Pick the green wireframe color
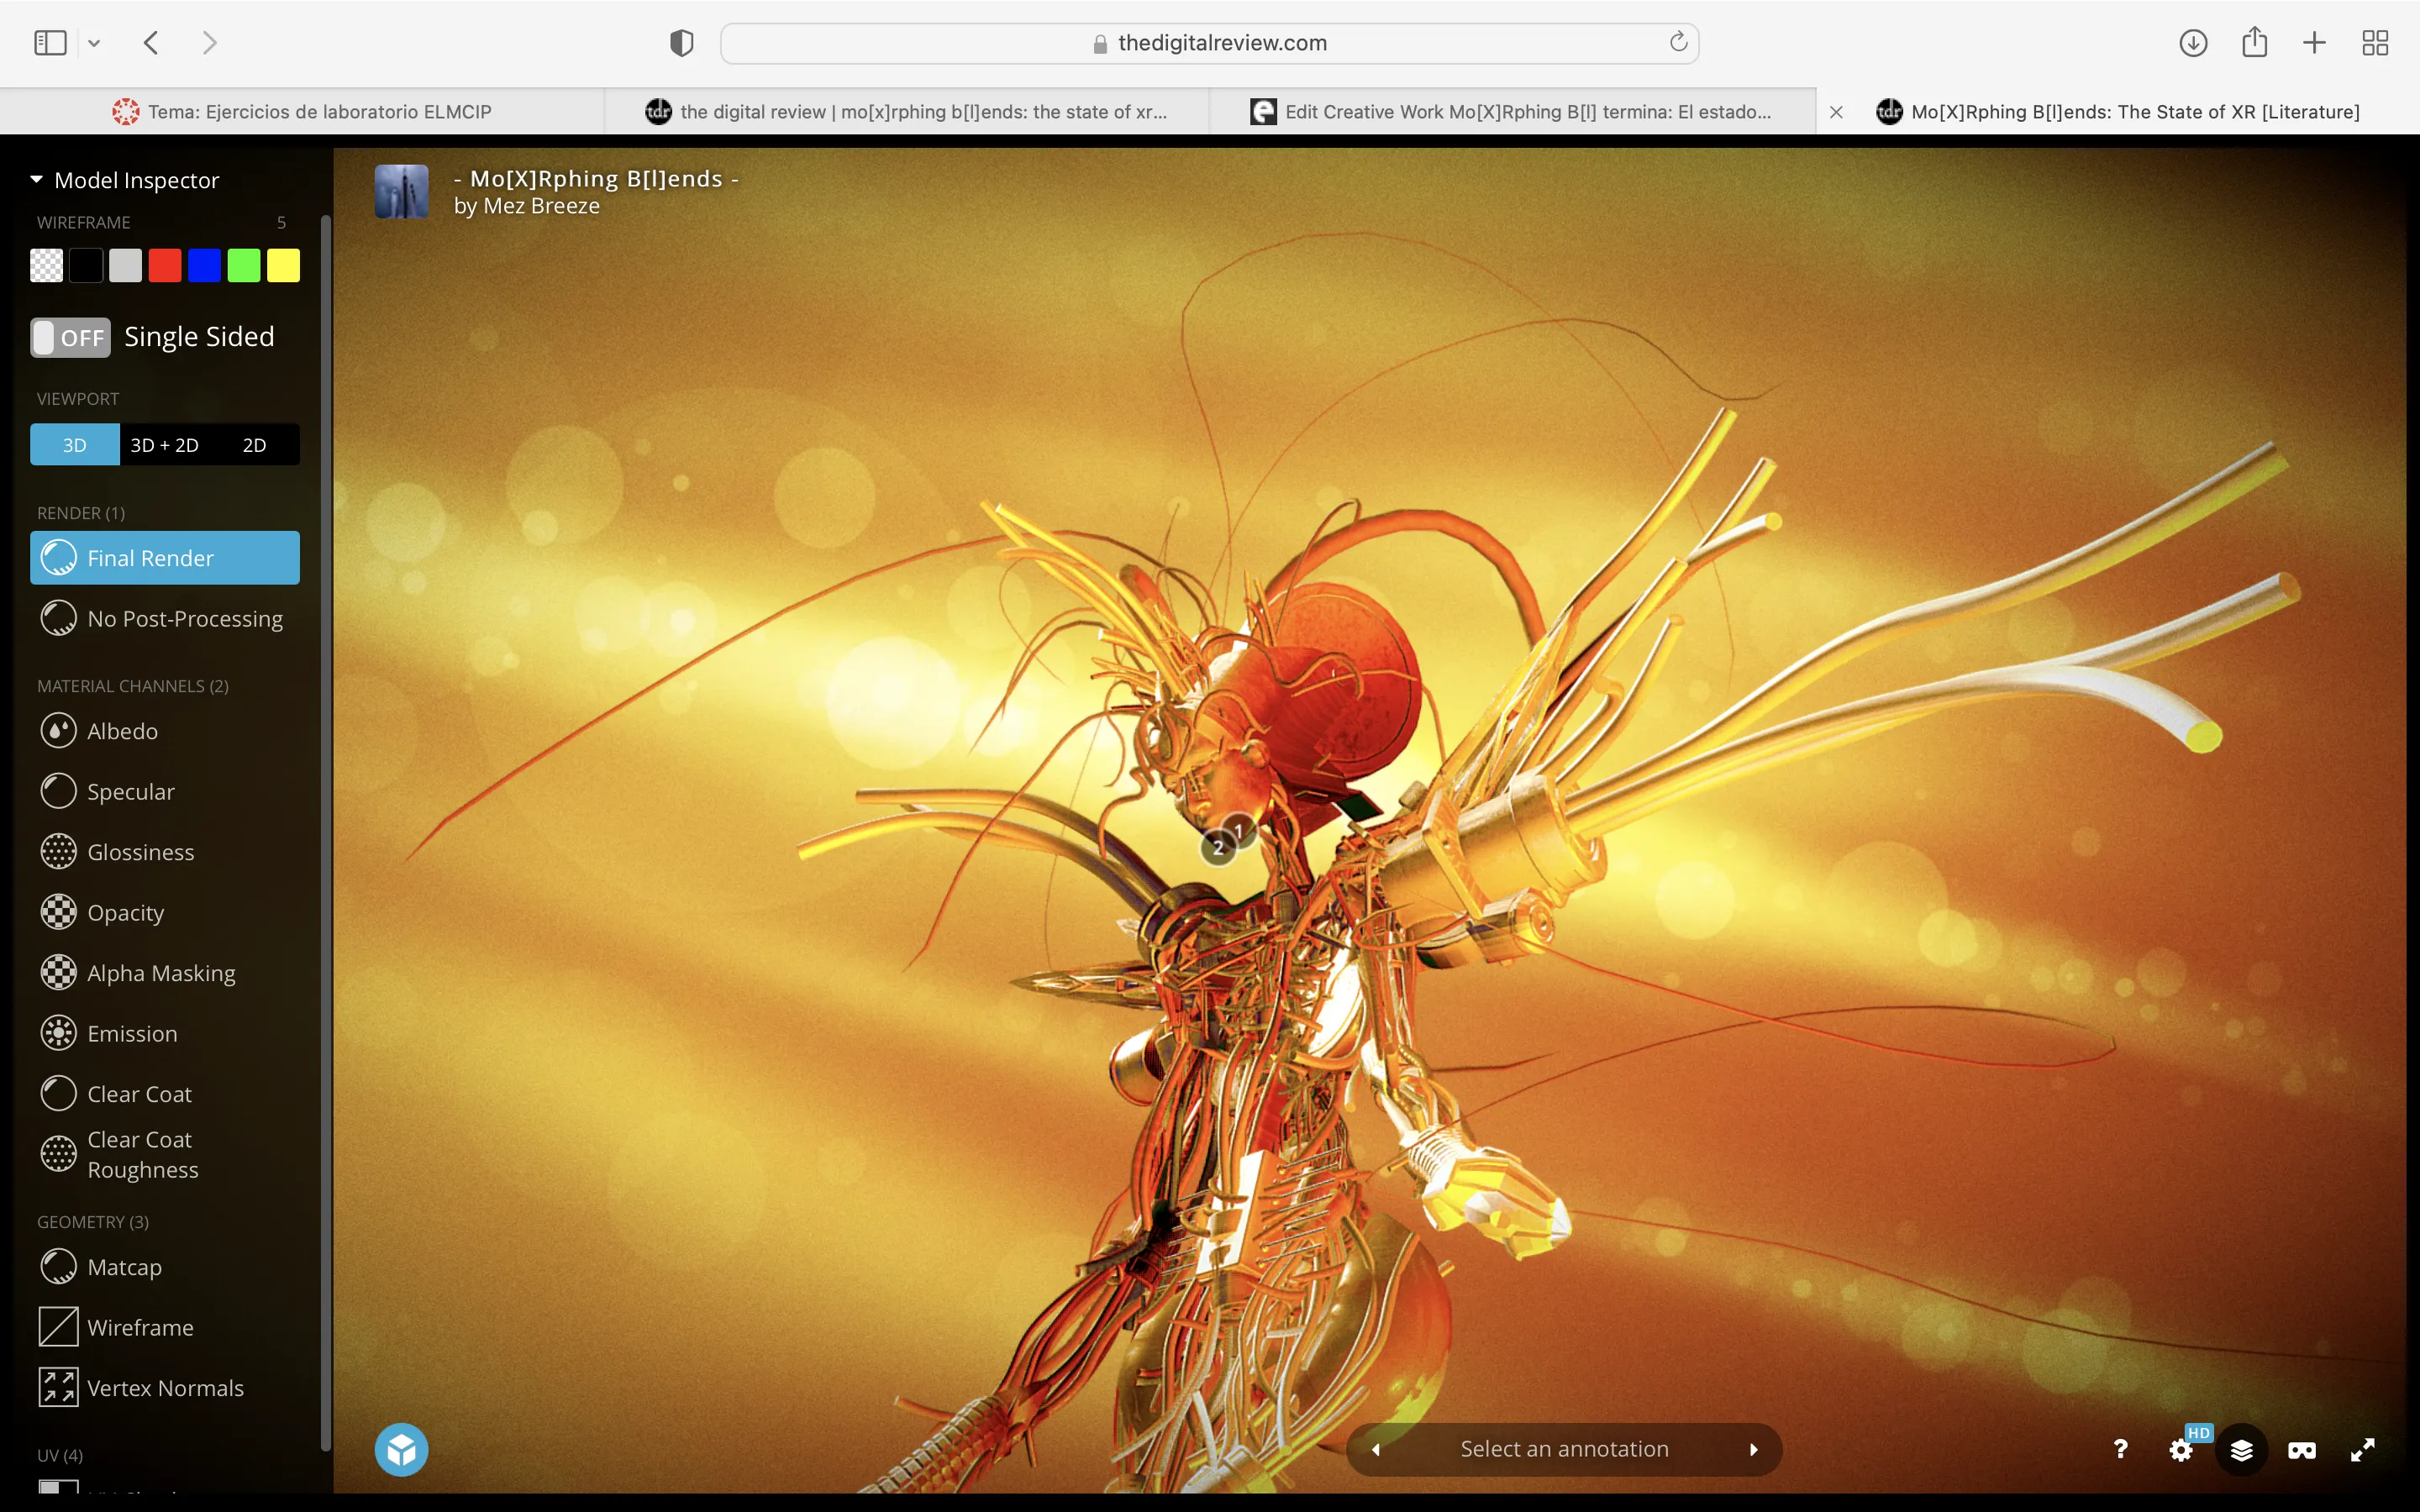The image size is (2420, 1512). tap(244, 266)
